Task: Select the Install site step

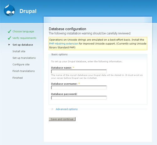Action: (x=19, y=51)
